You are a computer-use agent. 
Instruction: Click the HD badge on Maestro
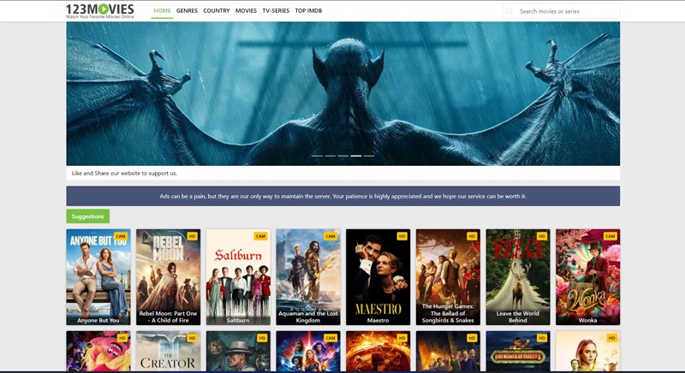point(402,236)
